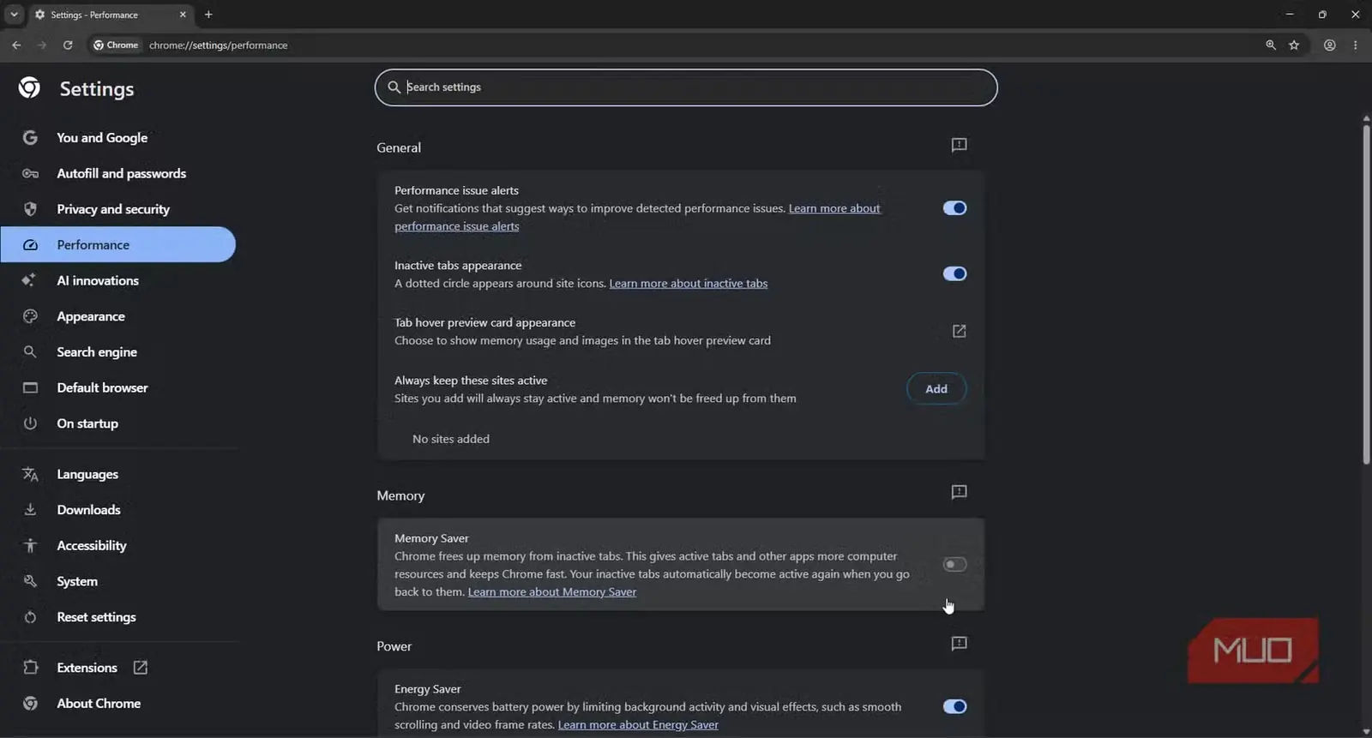Open System settings

[118, 581]
